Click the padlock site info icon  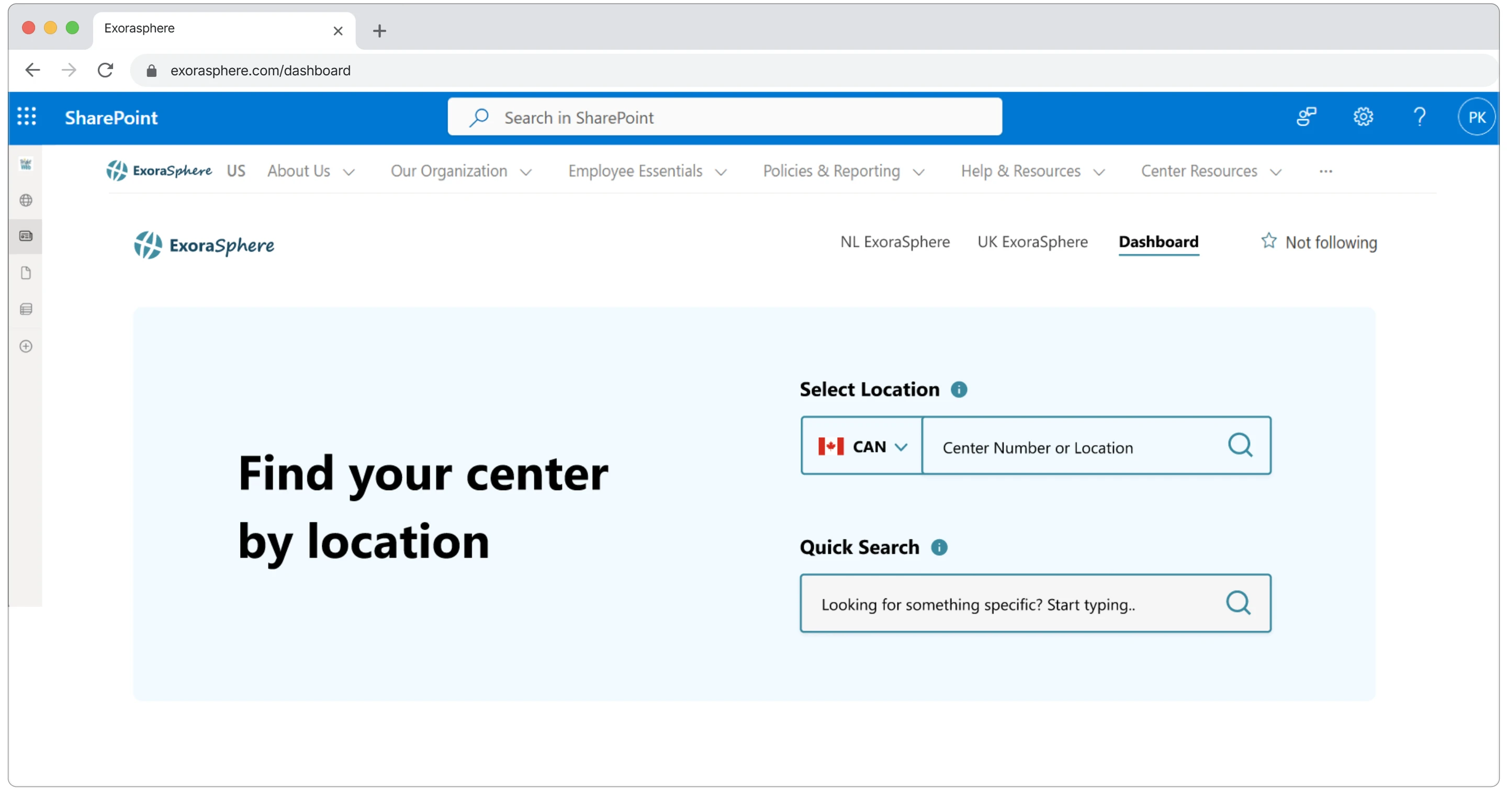[x=152, y=71]
